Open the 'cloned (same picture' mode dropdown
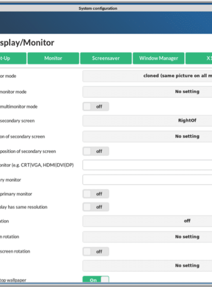Image resolution: width=212 pixels, height=287 pixels. 147,76
